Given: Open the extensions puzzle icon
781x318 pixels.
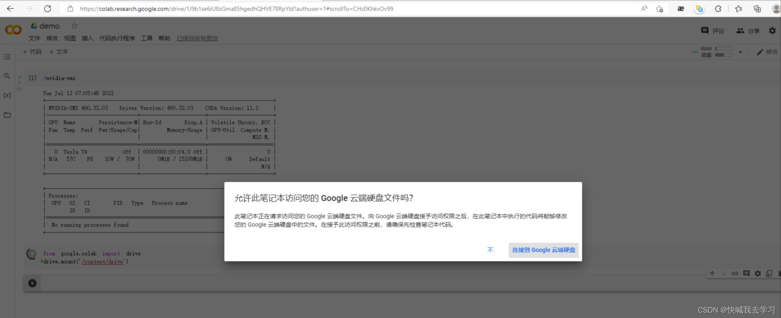Looking at the screenshot, I should tap(718, 9).
